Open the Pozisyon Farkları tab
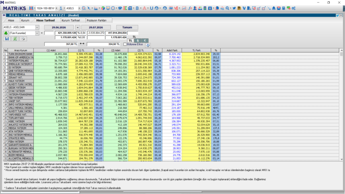Viewport: 345px width, 194px height. [x=97, y=20]
